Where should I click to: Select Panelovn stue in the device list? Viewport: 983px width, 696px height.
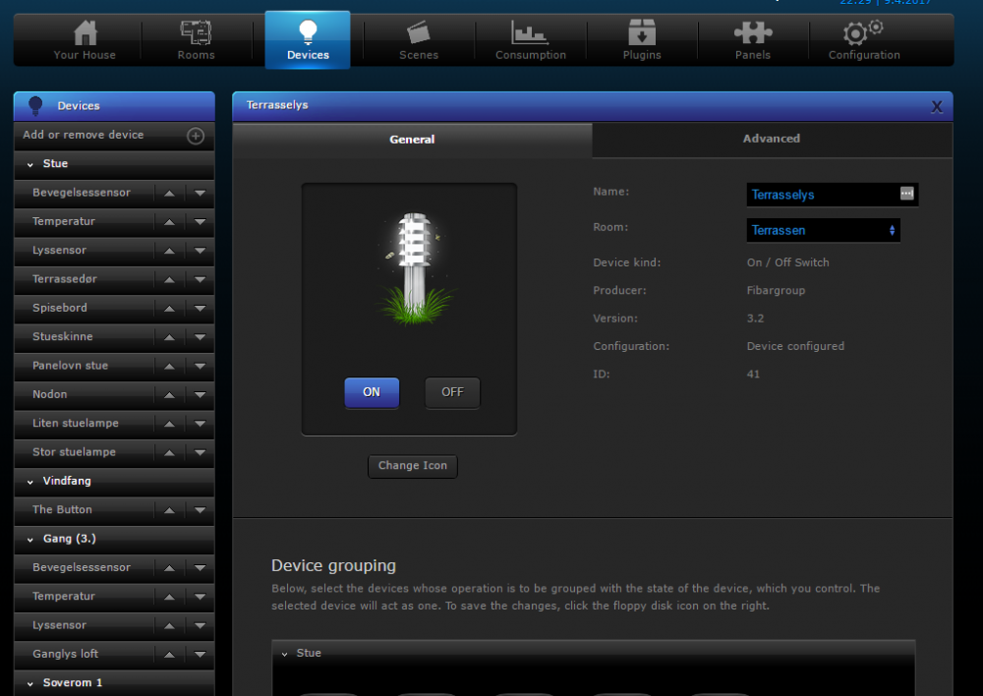[x=71, y=366]
